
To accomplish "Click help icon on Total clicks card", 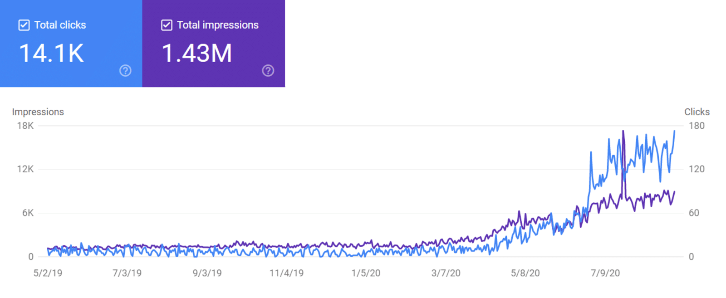I will (x=125, y=71).
